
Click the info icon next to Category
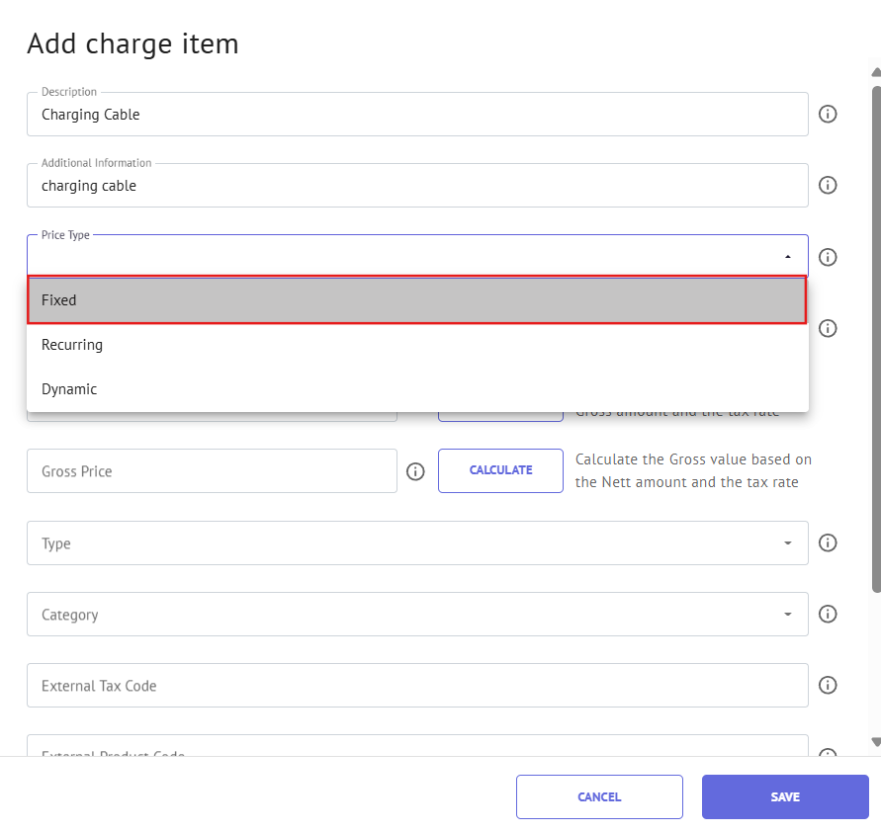[x=829, y=614]
